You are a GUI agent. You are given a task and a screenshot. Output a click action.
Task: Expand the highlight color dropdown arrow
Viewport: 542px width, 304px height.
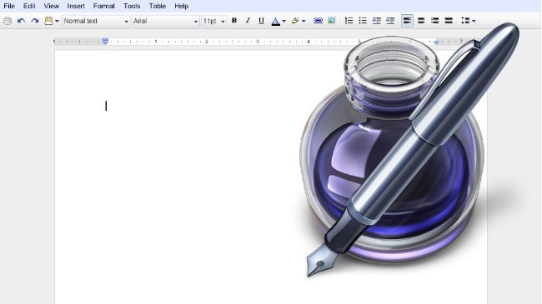[304, 22]
